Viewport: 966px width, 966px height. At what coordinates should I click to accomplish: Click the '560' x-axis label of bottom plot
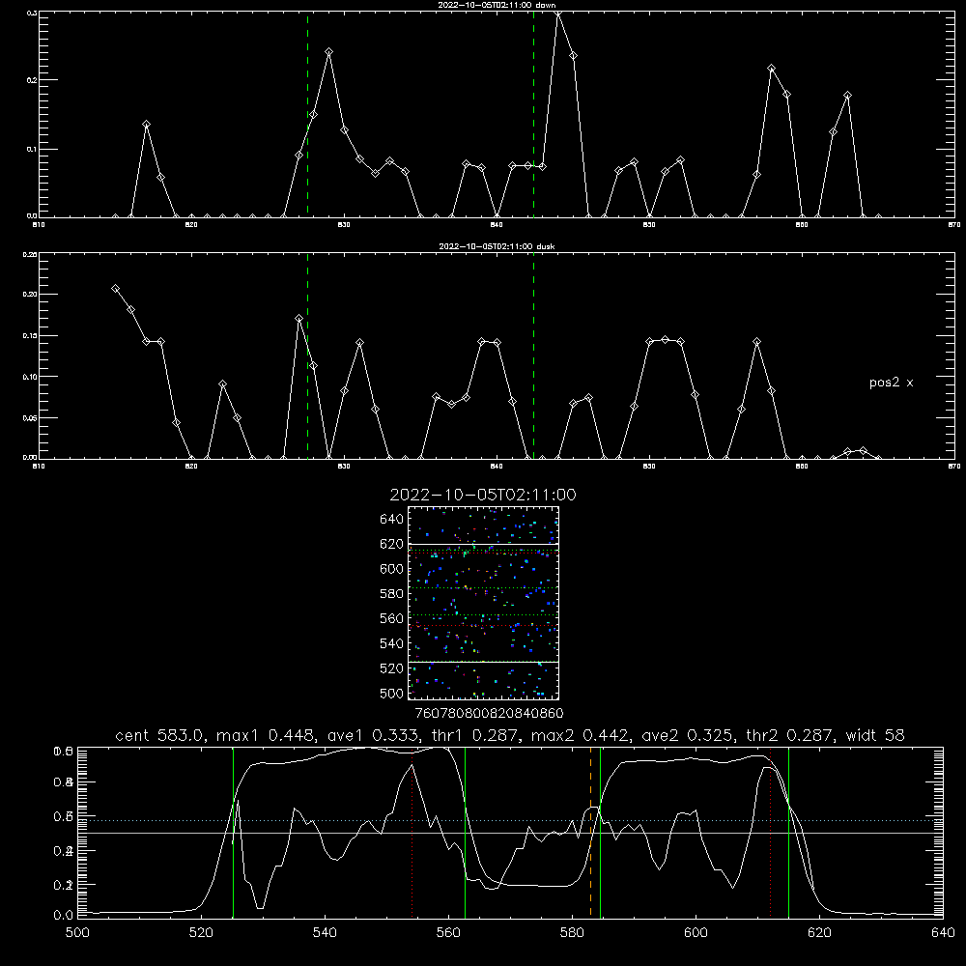click(448, 933)
